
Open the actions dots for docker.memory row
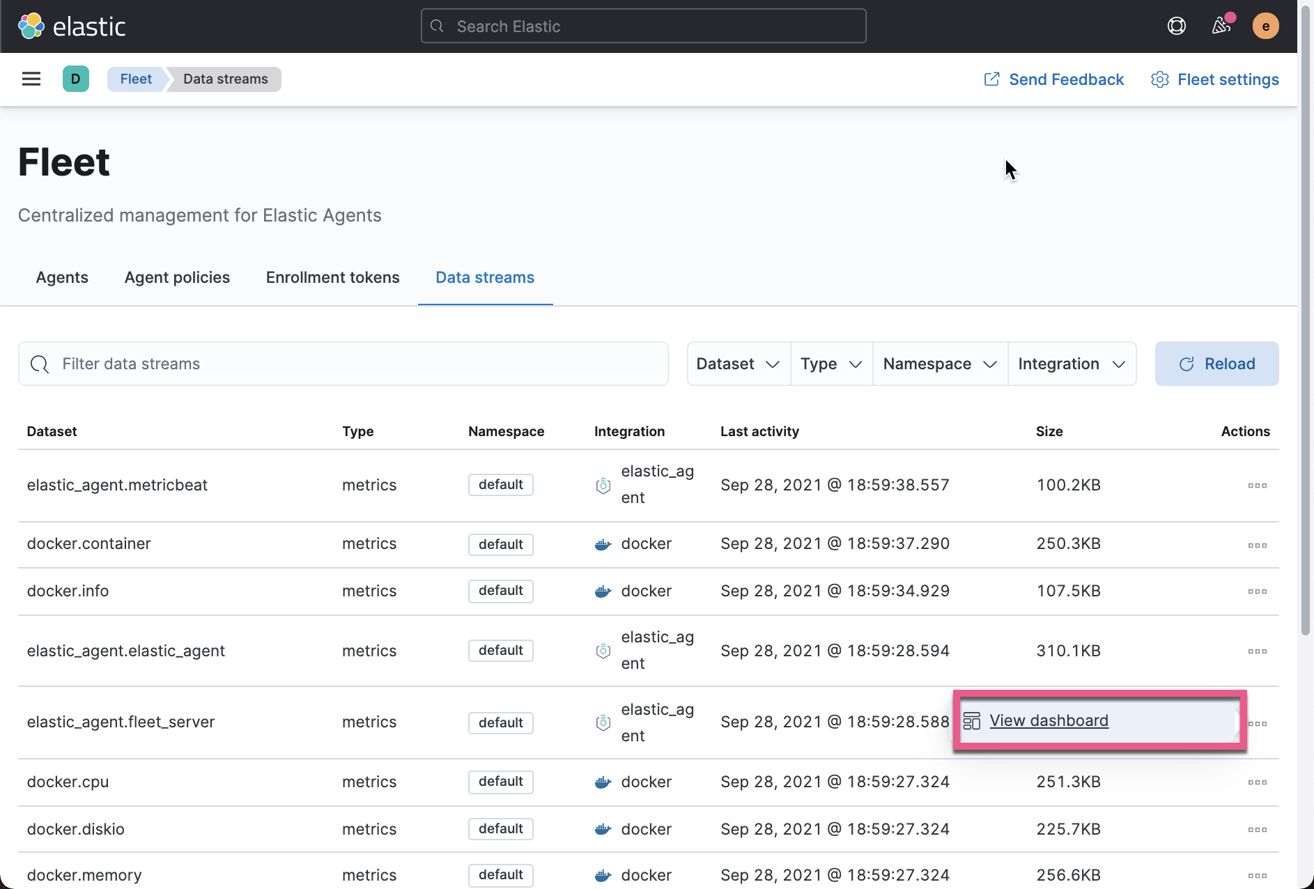1257,875
